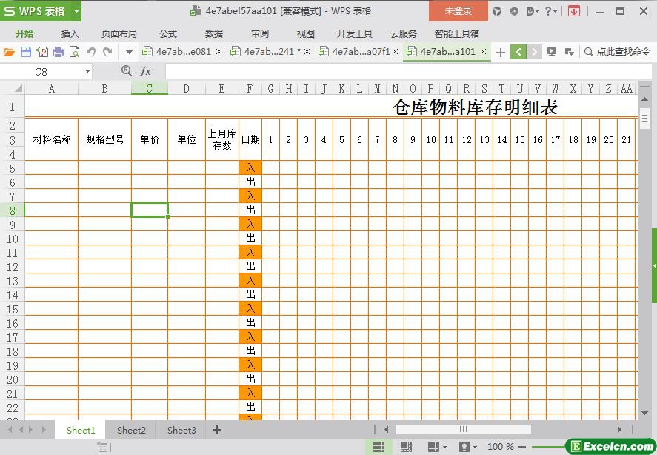Click the Save icon in quick toolbar
The height and width of the screenshot is (455, 657).
[x=25, y=52]
